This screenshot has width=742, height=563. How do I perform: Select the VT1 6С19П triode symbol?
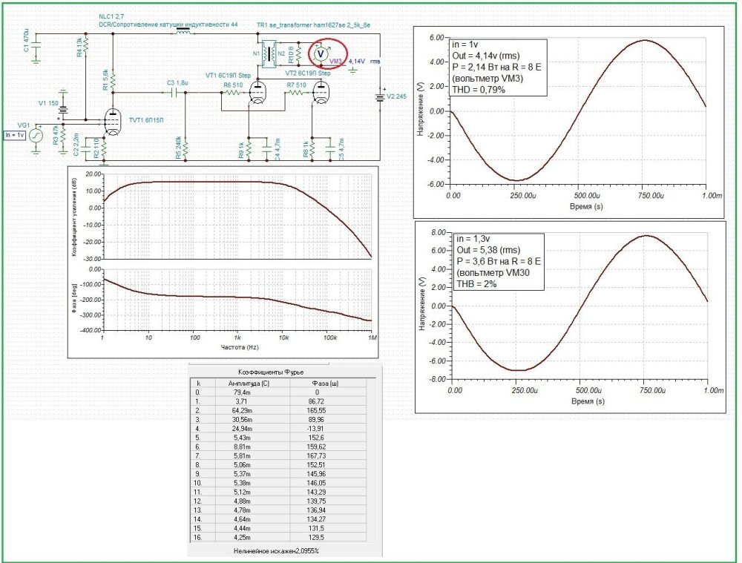coord(257,92)
